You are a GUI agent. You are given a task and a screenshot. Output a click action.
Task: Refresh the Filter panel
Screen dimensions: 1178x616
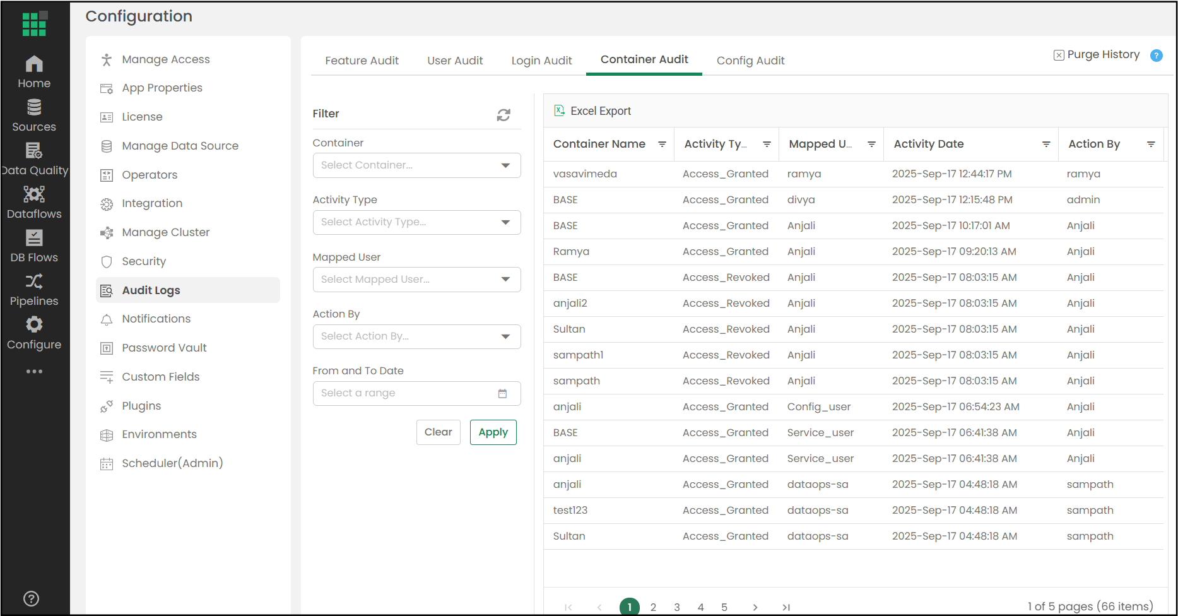click(x=504, y=115)
